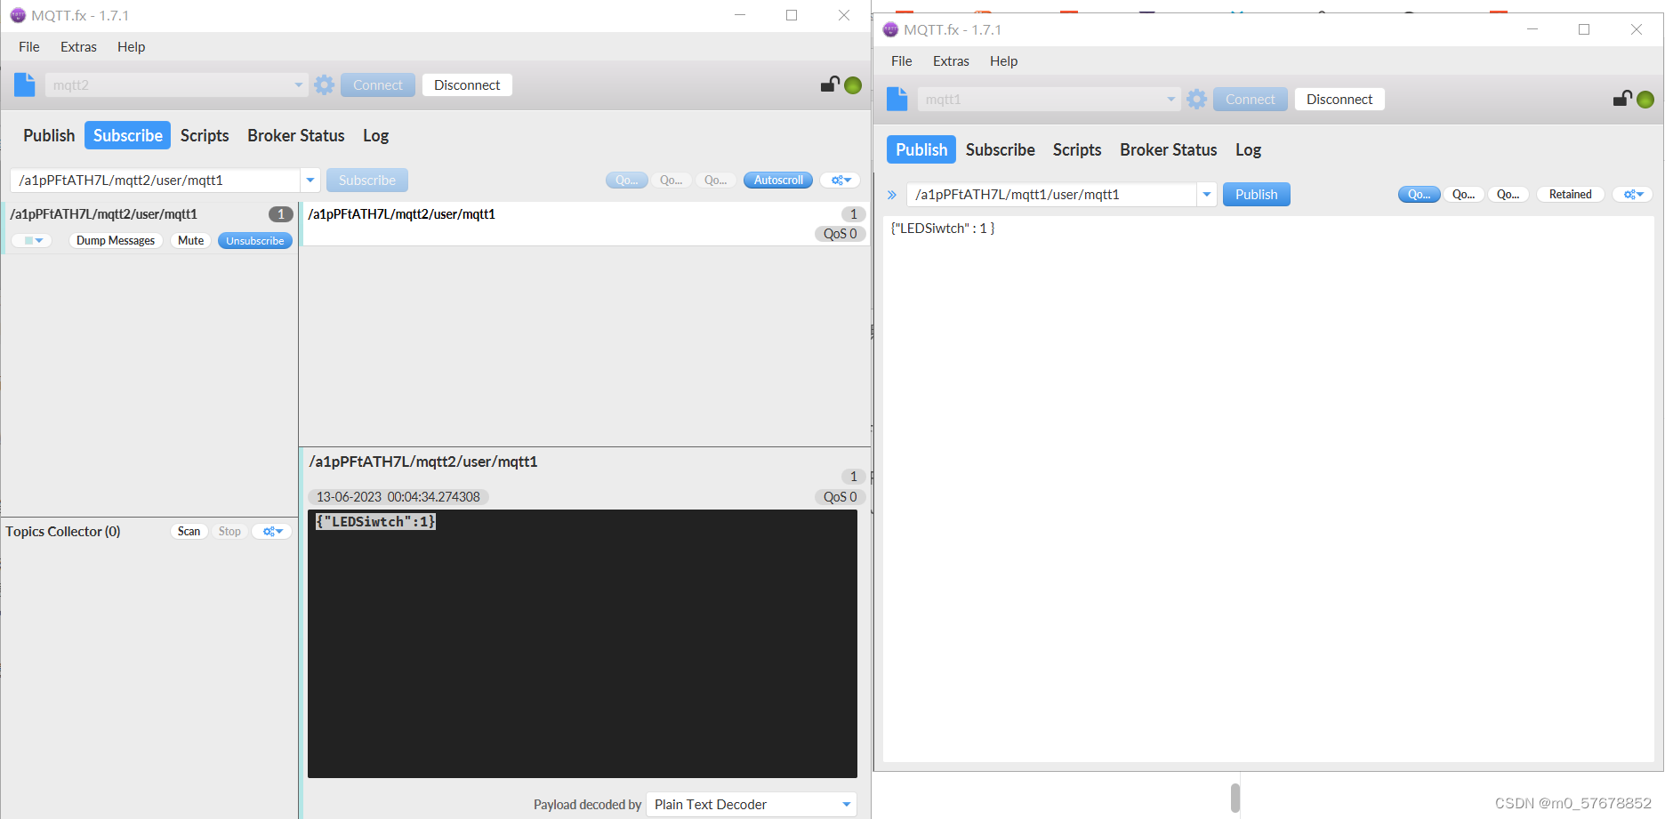
Task: Mute the mqtt2/user/mqtt1 subscription
Action: pyautogui.click(x=190, y=241)
